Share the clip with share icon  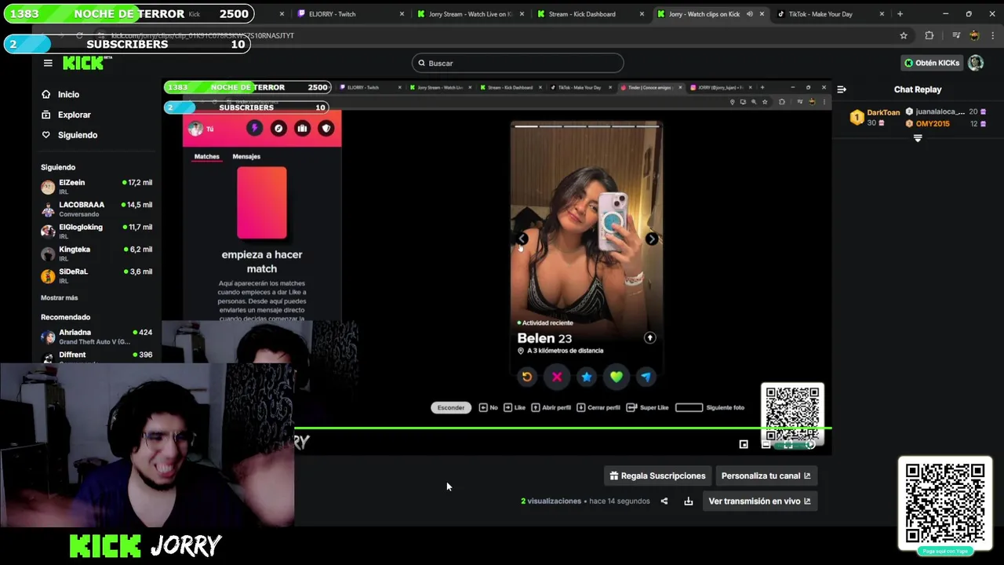[664, 501]
